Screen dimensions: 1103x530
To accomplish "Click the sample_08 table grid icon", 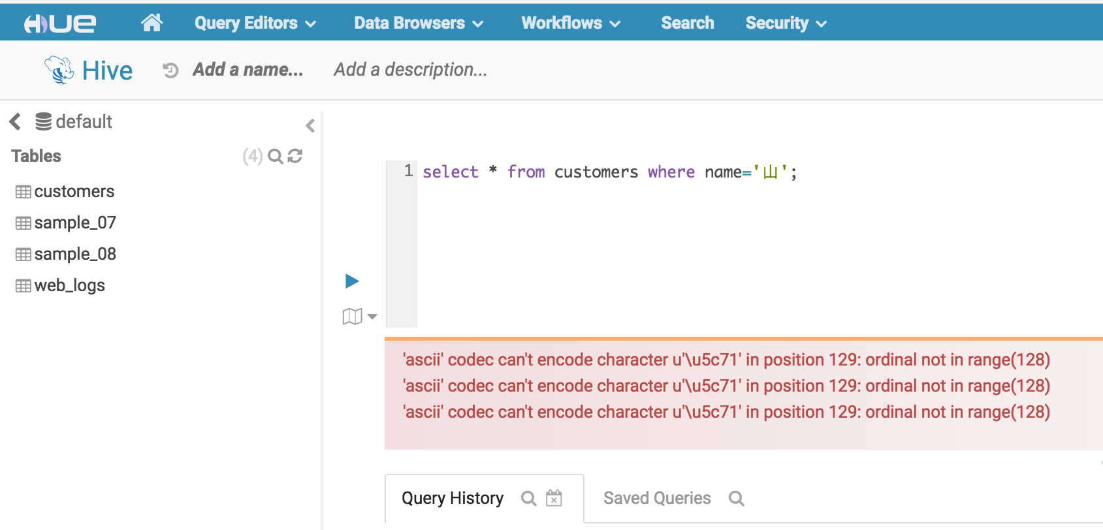I will point(23,255).
